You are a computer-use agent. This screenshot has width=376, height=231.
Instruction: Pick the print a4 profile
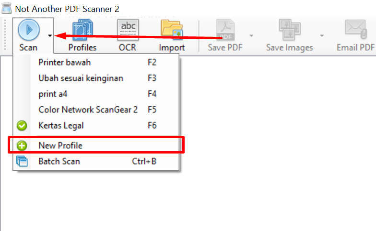[x=53, y=94]
